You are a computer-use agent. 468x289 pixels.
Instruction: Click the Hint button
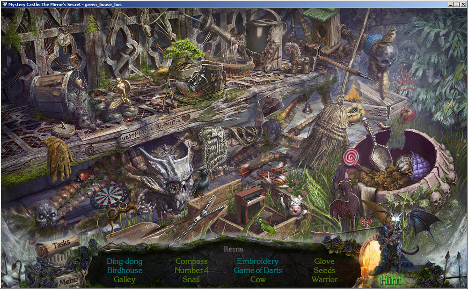click(390, 281)
